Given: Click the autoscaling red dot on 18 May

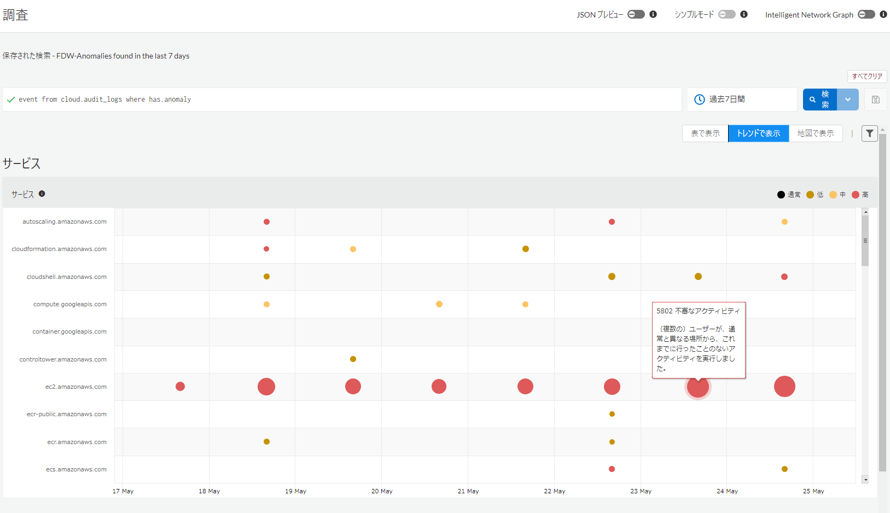Looking at the screenshot, I should 266,221.
